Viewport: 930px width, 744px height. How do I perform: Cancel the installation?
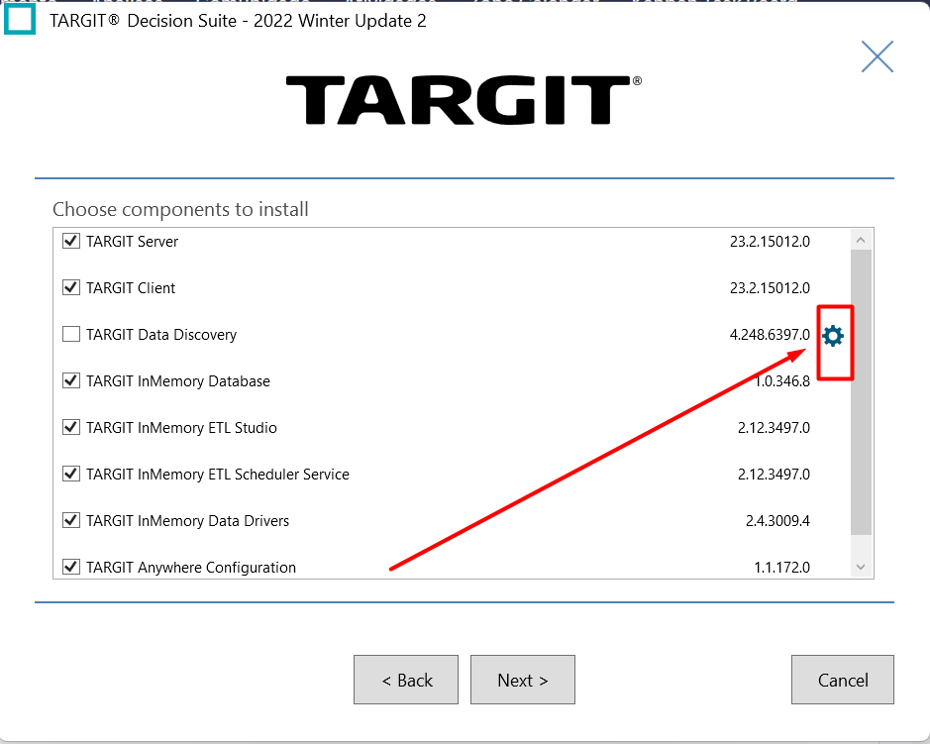(x=843, y=680)
